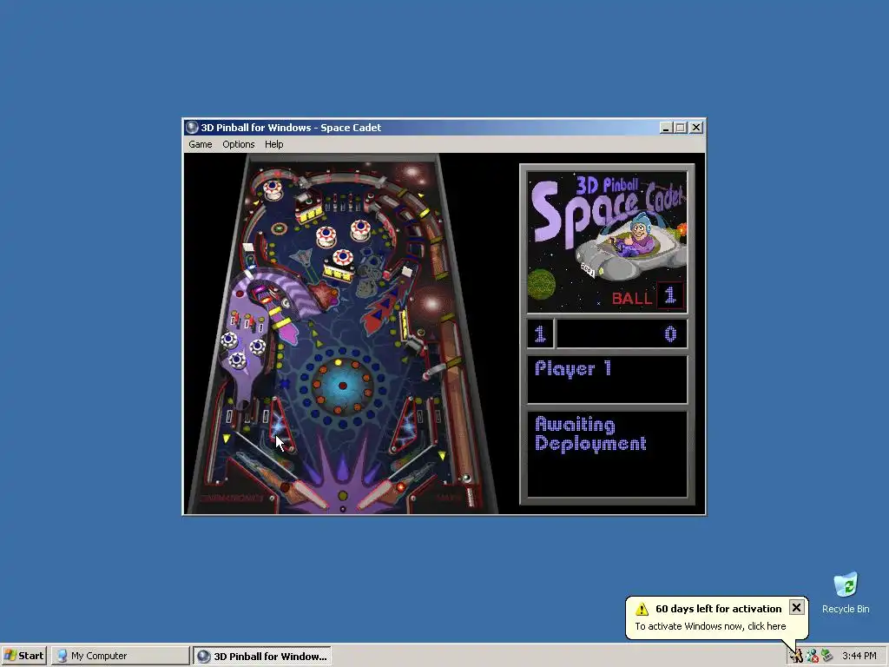Click 3D Pinball taskbar button
This screenshot has width=889, height=667.
click(262, 656)
